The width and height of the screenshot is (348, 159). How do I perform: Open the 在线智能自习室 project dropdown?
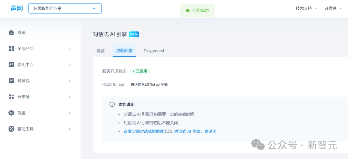65,8
